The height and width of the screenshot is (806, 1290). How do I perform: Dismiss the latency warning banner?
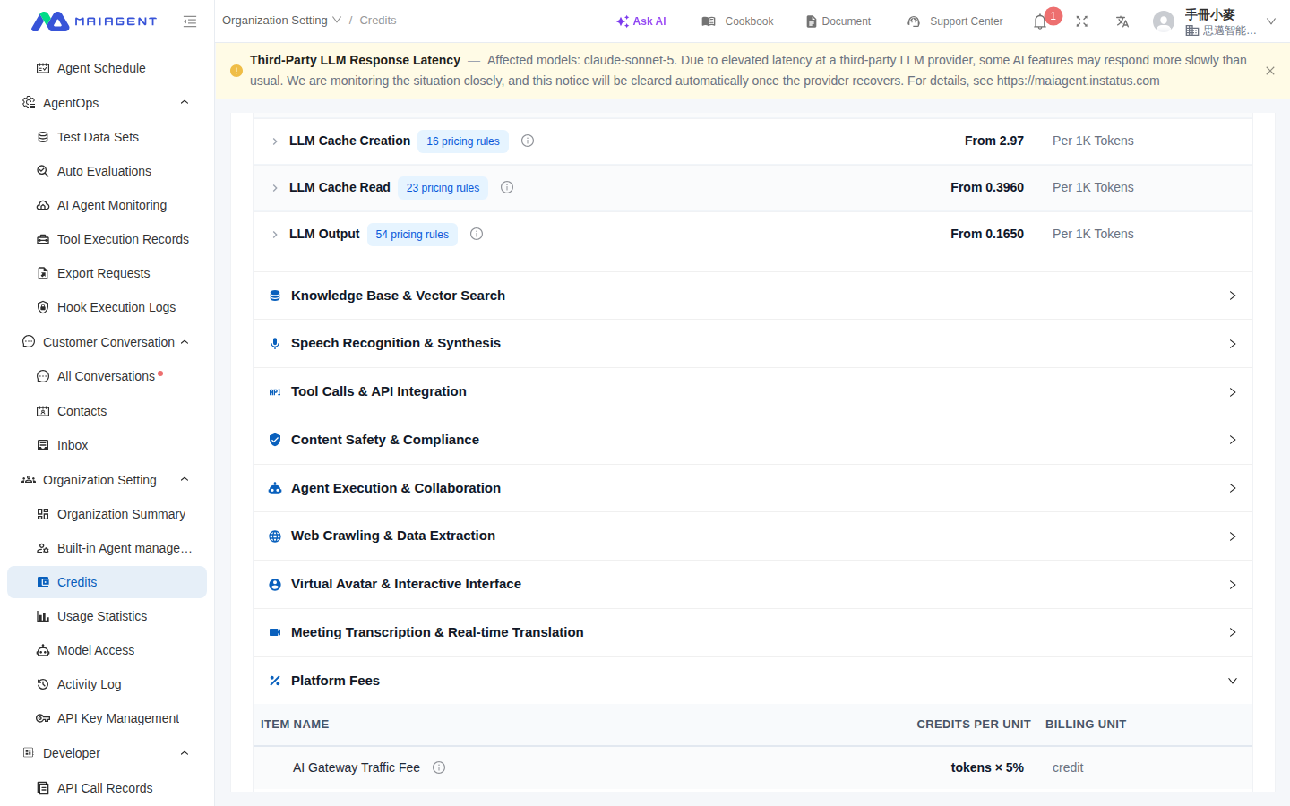pos(1270,71)
